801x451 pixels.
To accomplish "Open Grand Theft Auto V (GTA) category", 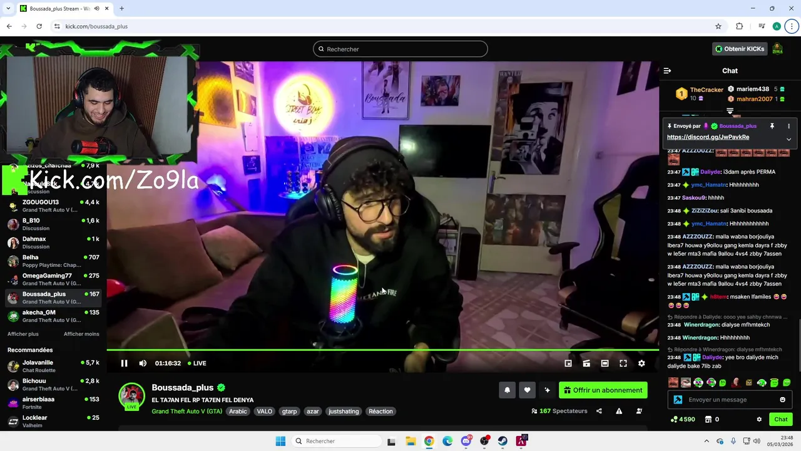I will coord(186,412).
